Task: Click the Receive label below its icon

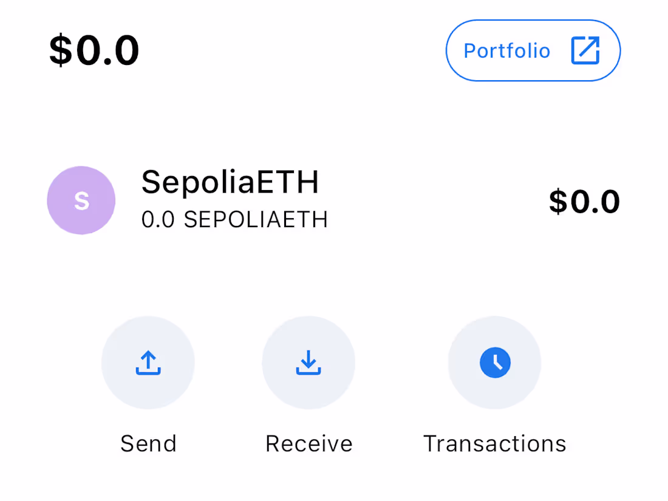Action: tap(308, 443)
